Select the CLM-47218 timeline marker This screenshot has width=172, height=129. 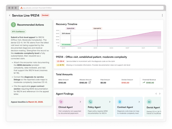(70, 29)
